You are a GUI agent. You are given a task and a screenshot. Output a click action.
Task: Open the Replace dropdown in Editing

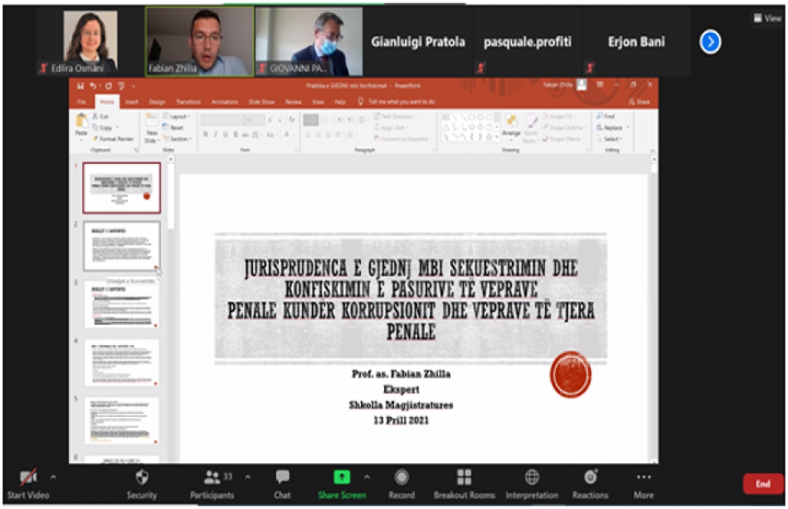pos(628,127)
